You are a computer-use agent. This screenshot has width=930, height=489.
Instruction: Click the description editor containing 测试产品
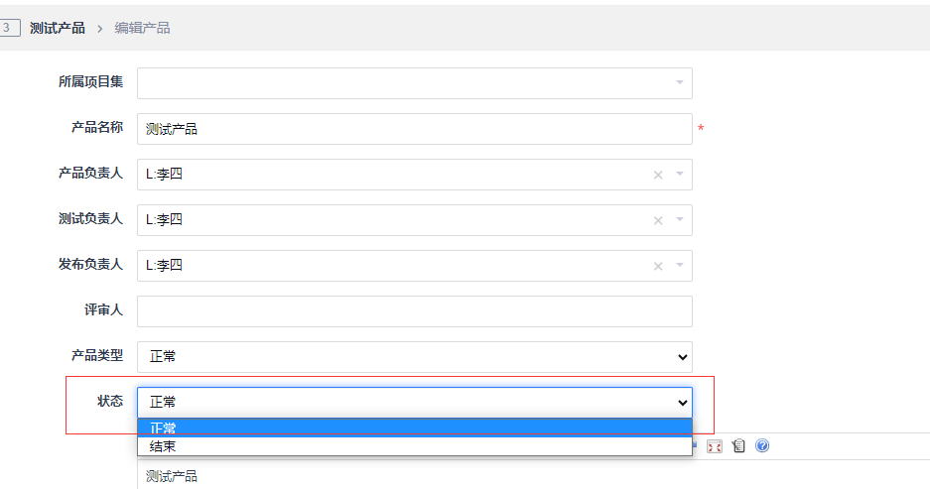pyautogui.click(x=533, y=475)
